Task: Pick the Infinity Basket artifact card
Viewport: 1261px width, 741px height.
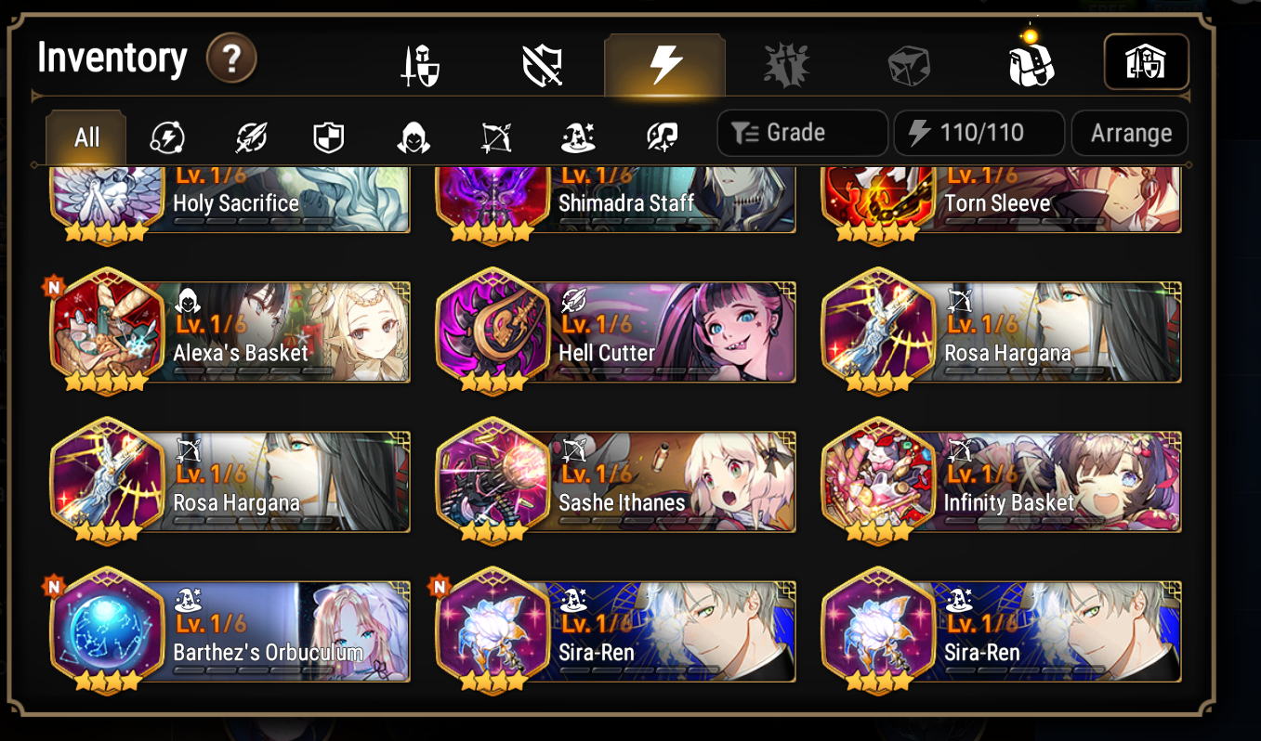Action: click(1002, 481)
